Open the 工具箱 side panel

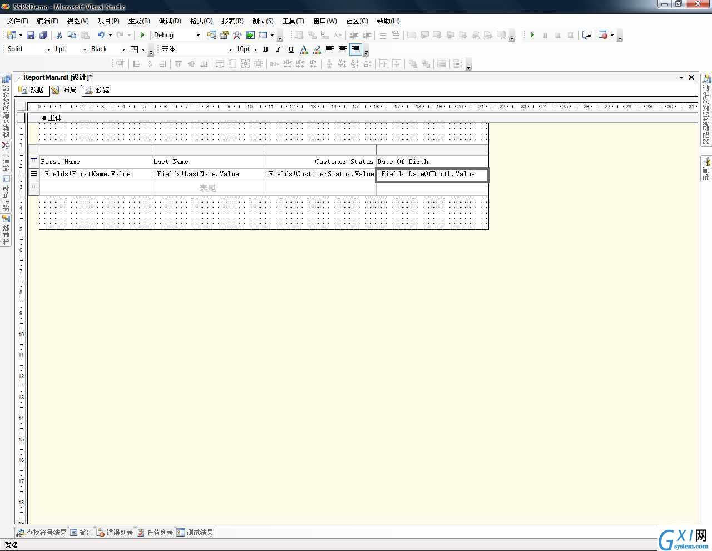[x=6, y=156]
